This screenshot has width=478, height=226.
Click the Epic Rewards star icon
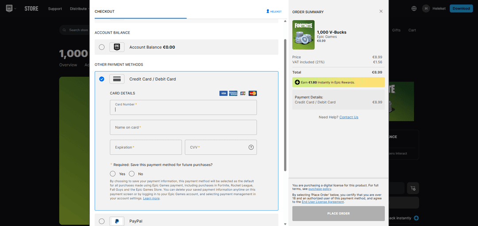297,82
